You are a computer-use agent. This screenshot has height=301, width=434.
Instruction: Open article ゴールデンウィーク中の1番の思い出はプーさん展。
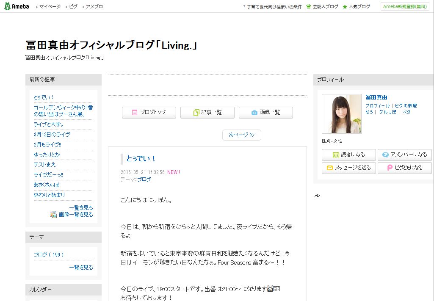pyautogui.click(x=63, y=110)
